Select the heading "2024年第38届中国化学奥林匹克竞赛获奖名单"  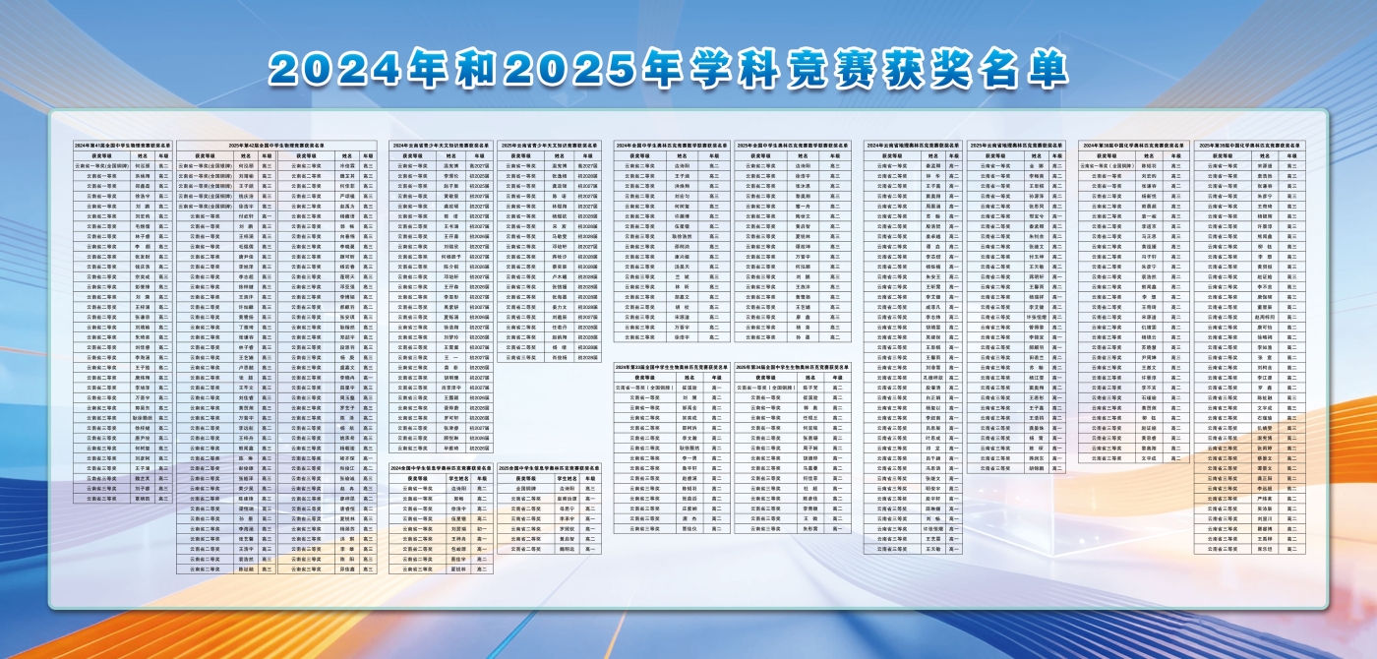[1133, 145]
